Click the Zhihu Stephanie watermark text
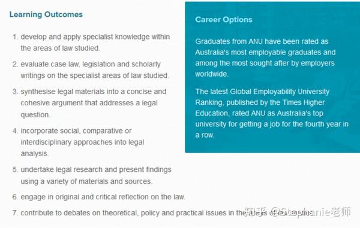 [298, 212]
